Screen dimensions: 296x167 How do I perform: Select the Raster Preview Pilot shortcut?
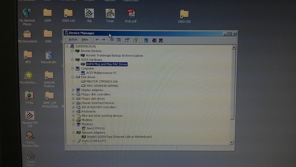click(30, 139)
